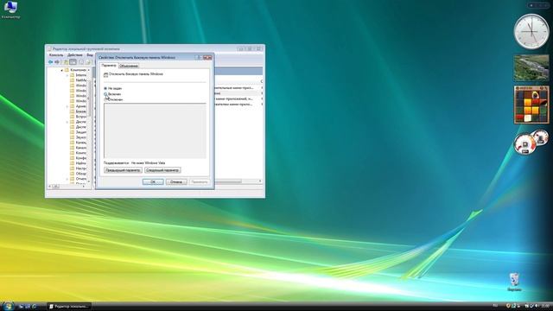Click the sidebar gadgets control at the top
553x311 pixels.
click(x=537, y=5)
